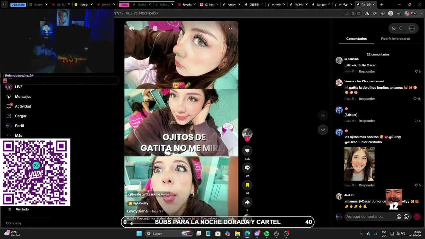The image size is (425, 239).
Task: Click the High Quality badge on the video
Action: click(x=138, y=203)
